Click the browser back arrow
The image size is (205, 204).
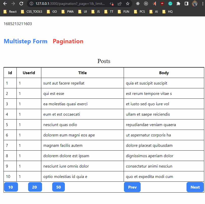coord(5,4)
